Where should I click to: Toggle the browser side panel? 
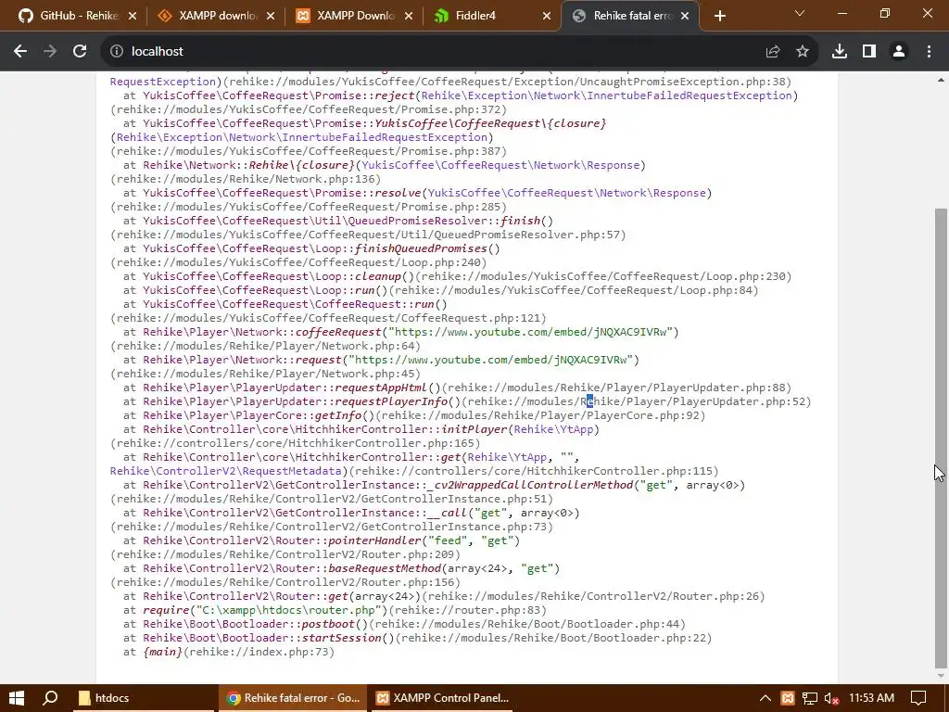(869, 52)
